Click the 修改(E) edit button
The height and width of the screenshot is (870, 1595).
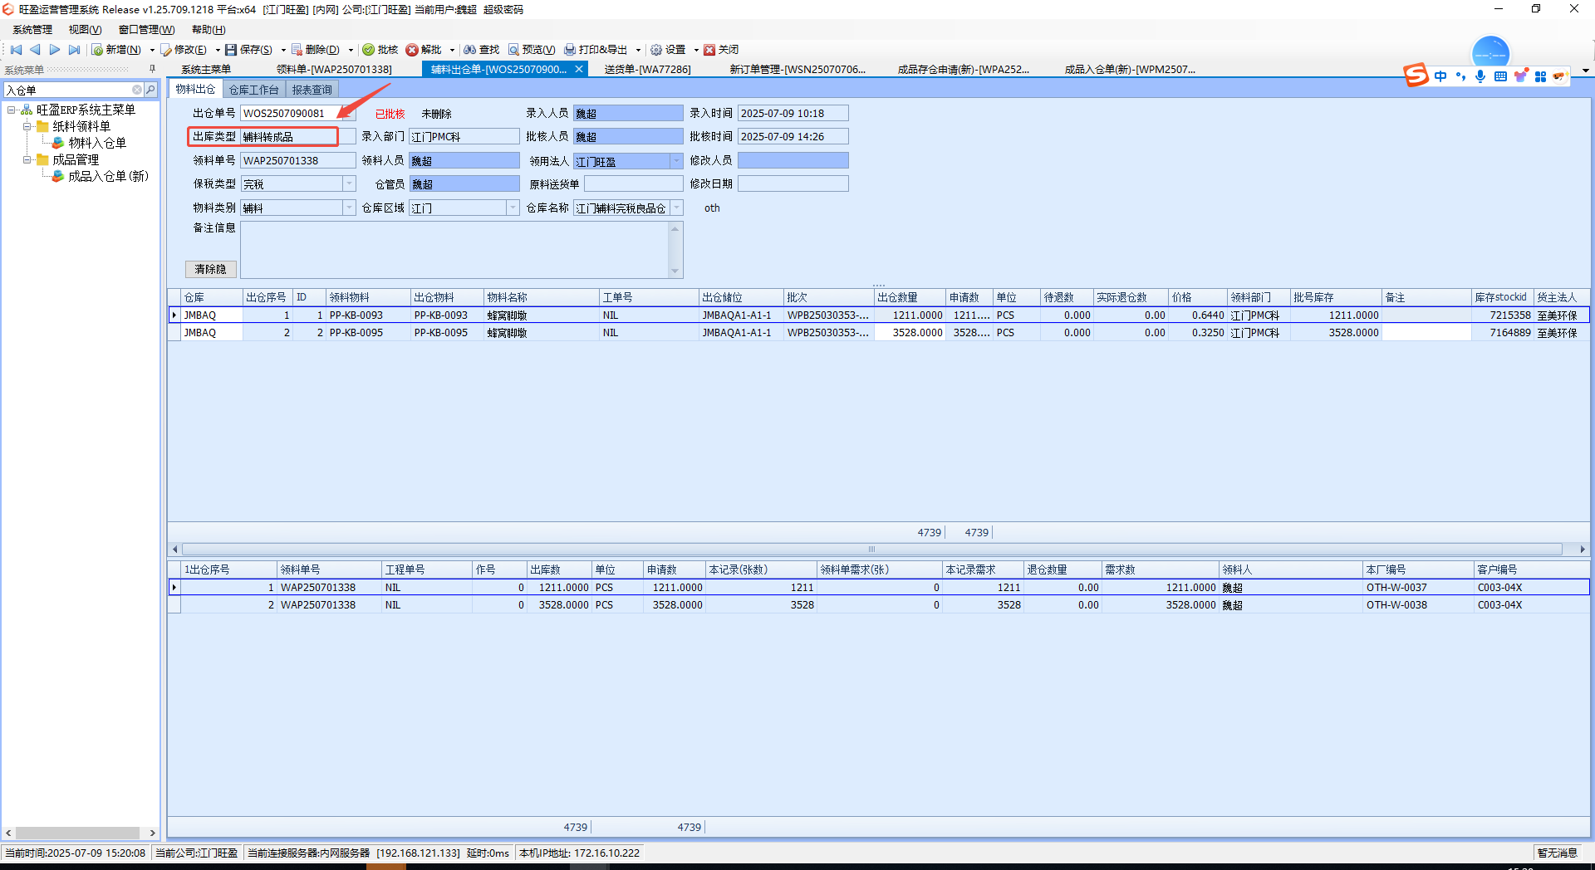184,50
